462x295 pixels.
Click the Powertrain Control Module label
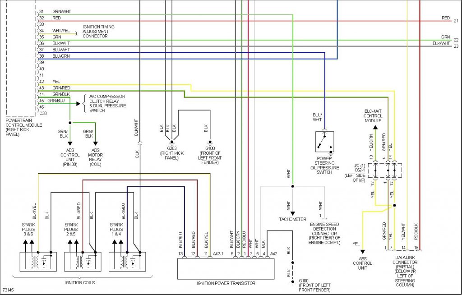24,127
